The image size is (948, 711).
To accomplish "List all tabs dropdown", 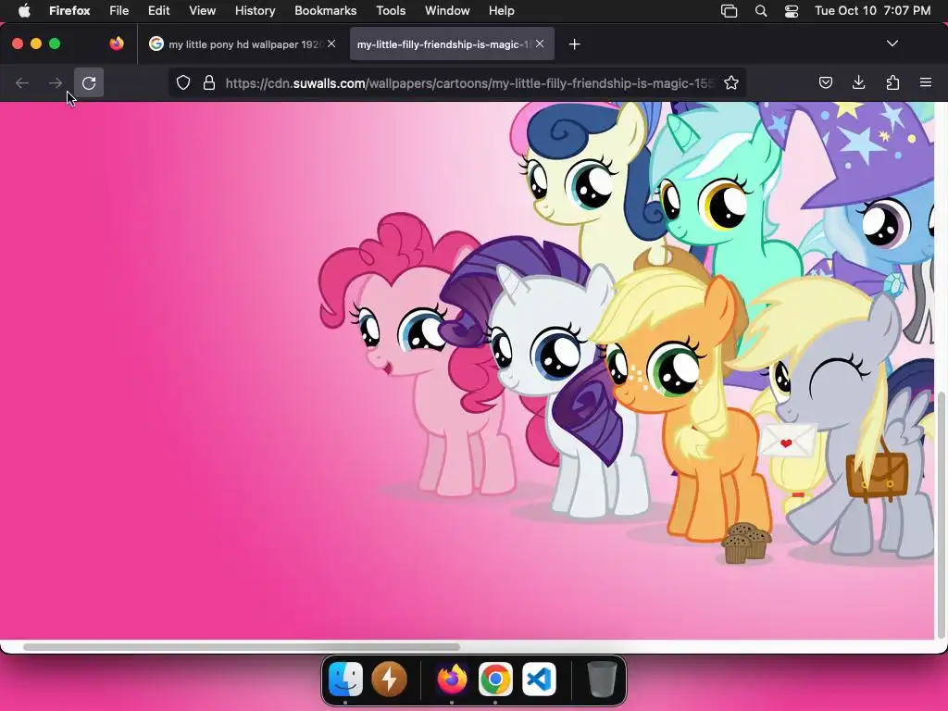I will (892, 44).
